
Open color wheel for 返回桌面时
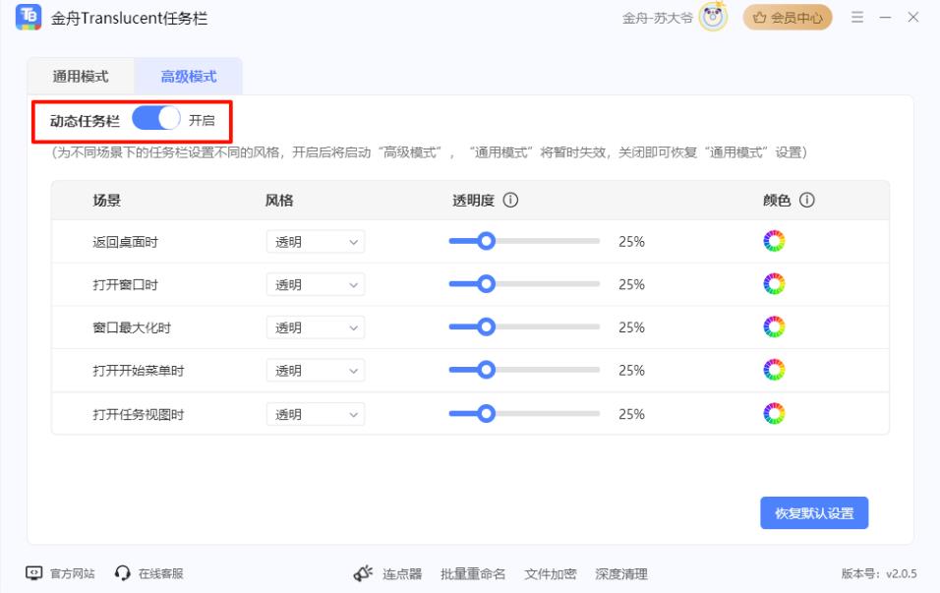774,241
